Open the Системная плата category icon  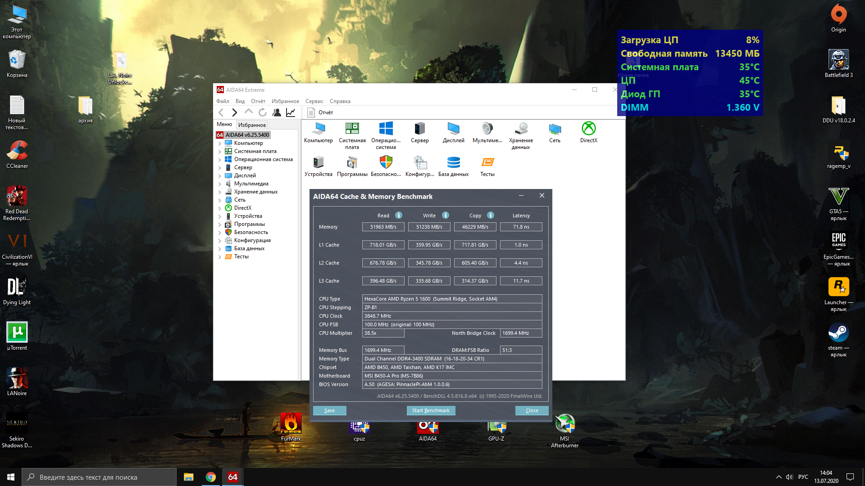352,135
